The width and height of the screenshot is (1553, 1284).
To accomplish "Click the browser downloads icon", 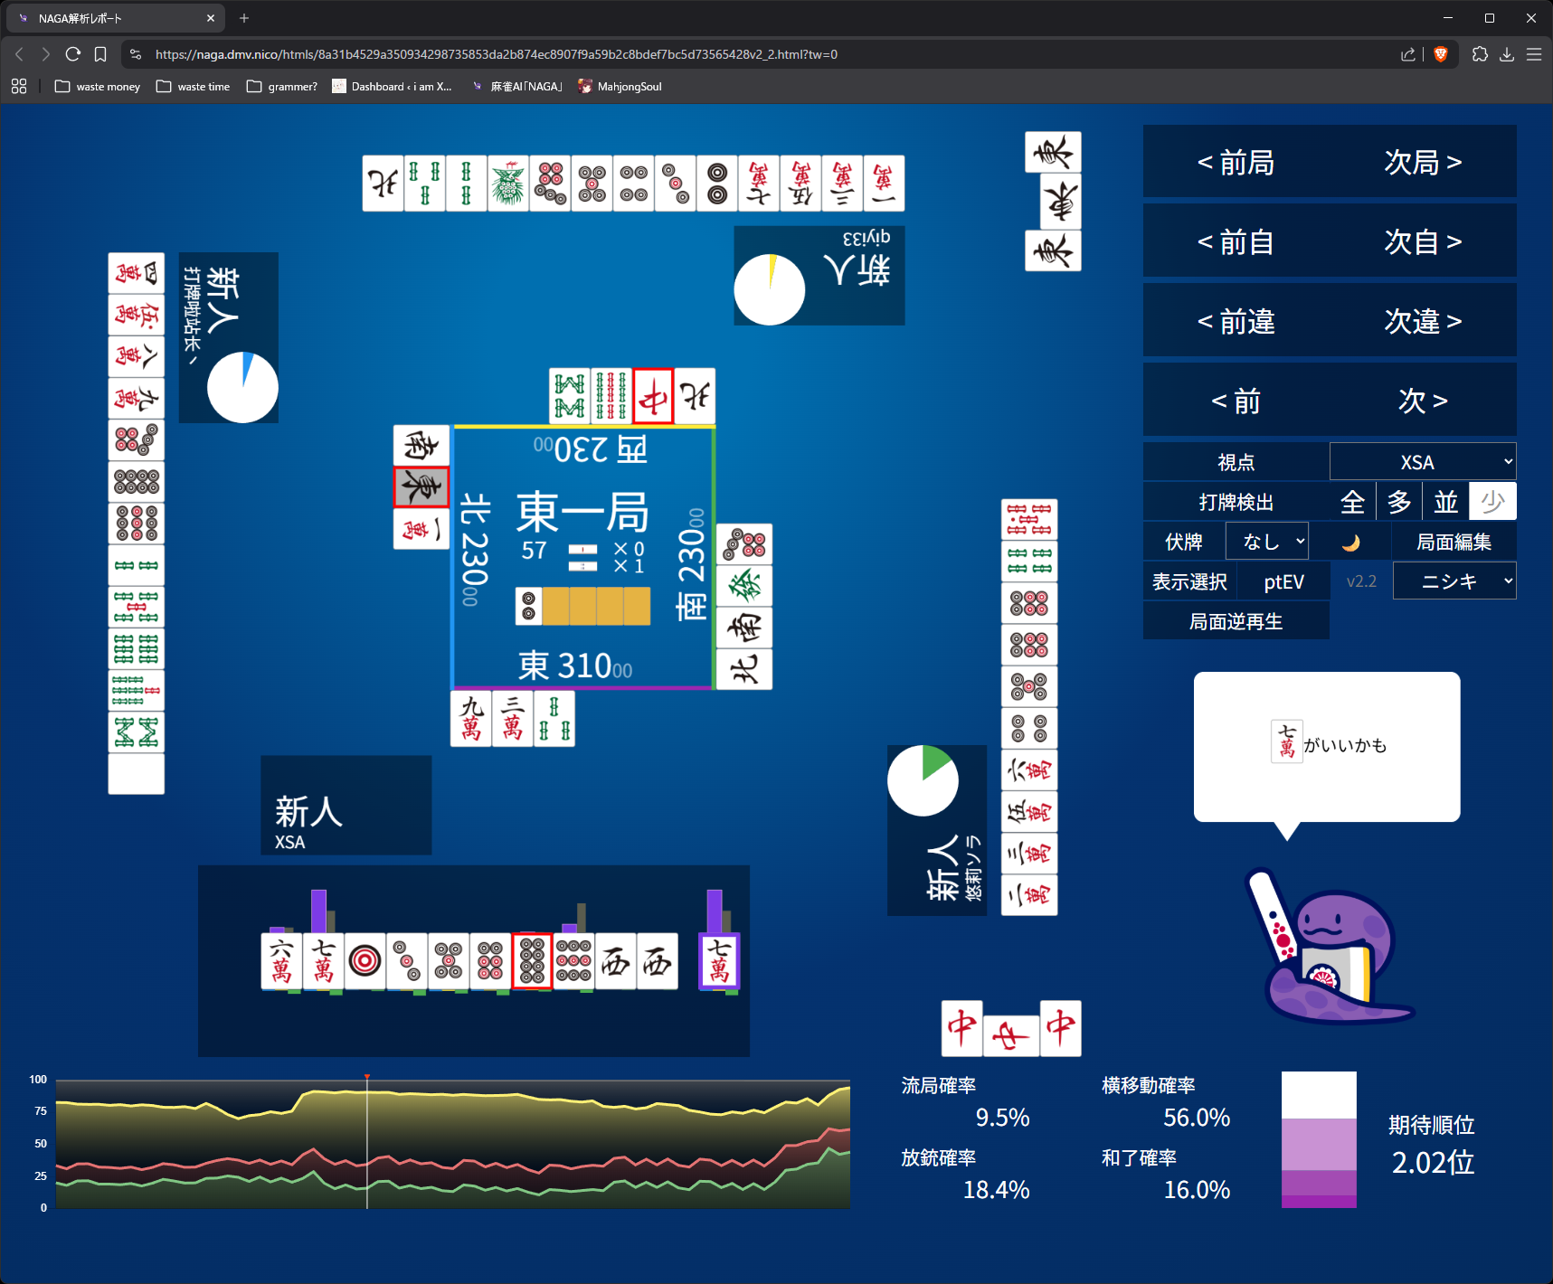I will tap(1507, 54).
